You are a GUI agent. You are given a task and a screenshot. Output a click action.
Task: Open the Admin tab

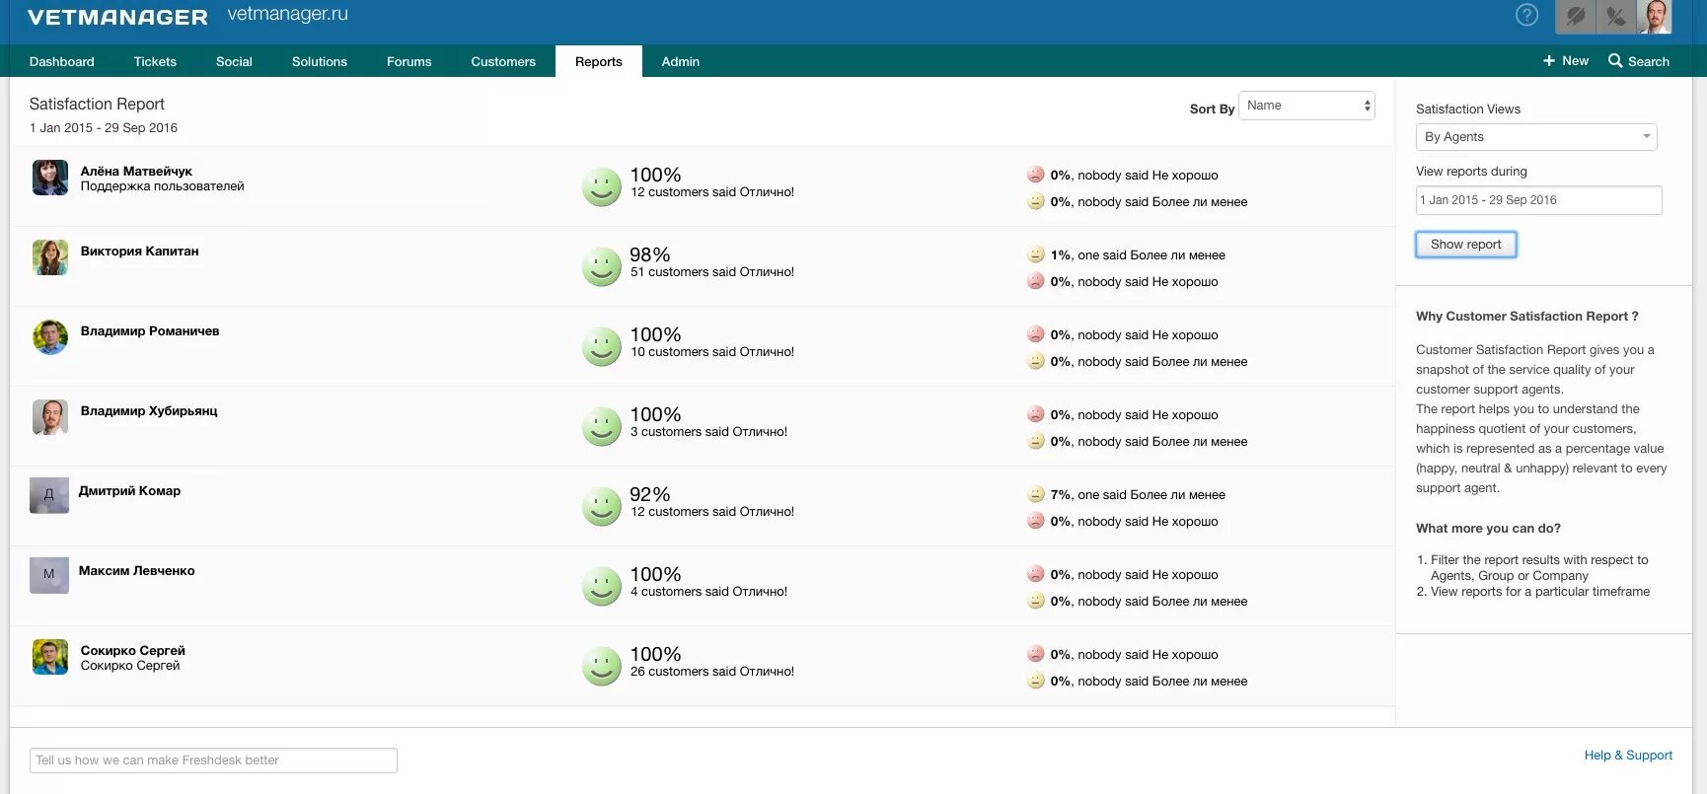pos(681,61)
